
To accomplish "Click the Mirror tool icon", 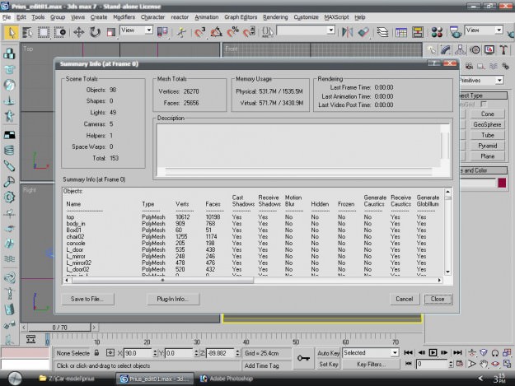I will (347, 32).
